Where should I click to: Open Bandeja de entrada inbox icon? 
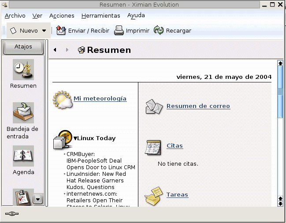coord(23,113)
